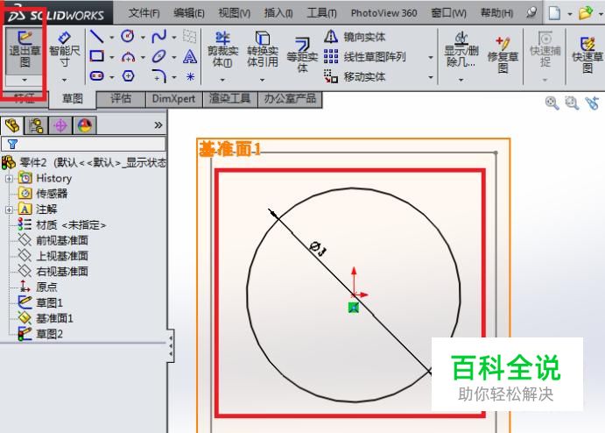Switch to the 评估 tab
The width and height of the screenshot is (605, 433).
point(121,98)
